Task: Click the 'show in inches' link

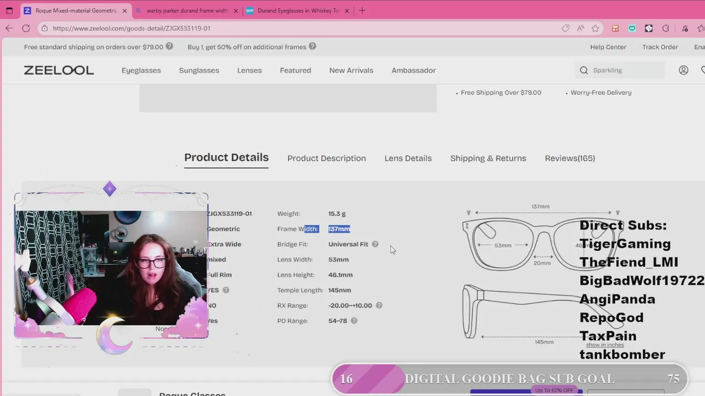Action: tap(605, 345)
